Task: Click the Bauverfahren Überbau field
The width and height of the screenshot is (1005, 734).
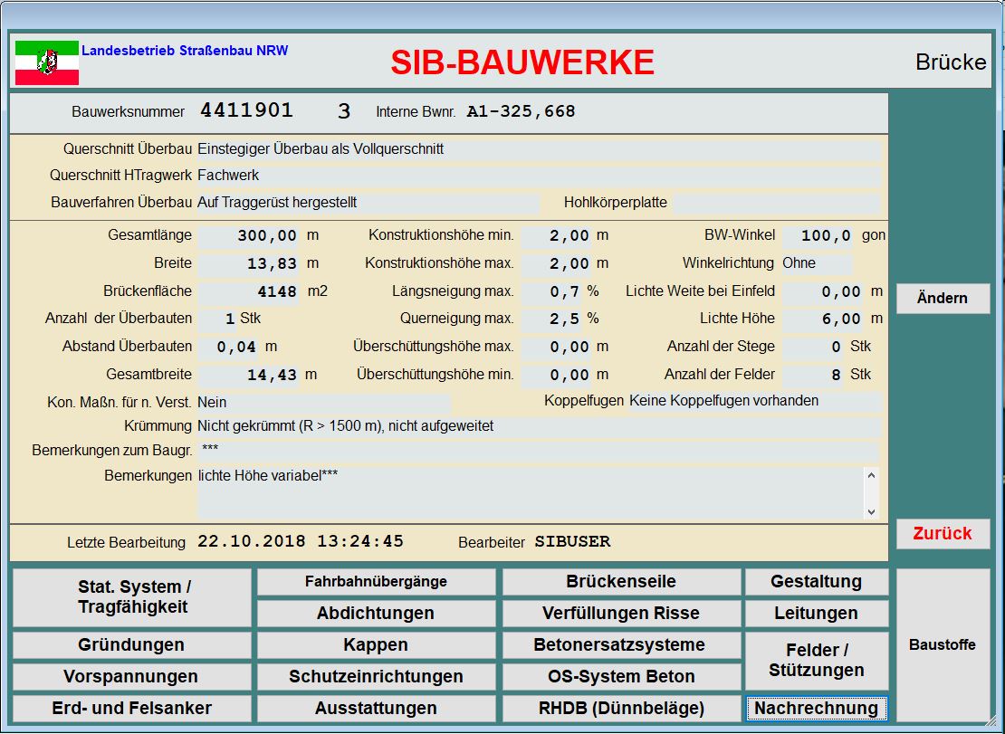Action: pyautogui.click(x=368, y=203)
